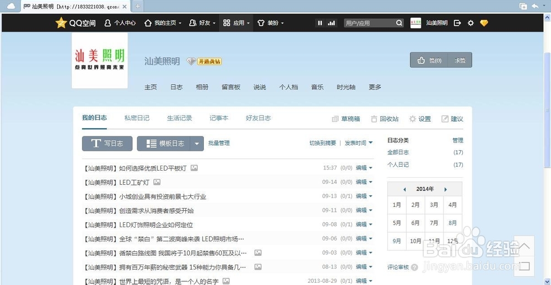Viewport: 551px width, 285px height.
Task: Open a new browser tab
Action: pos(138,6)
